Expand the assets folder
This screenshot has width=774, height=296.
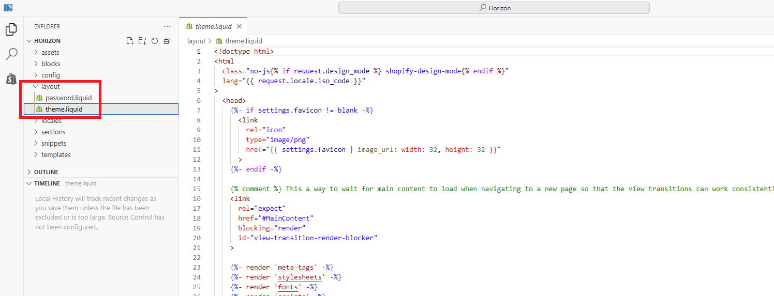[36, 52]
